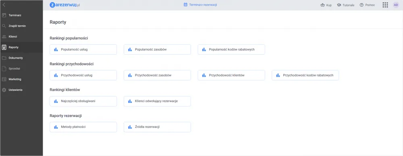
Task: Open the Przychodowość zasobów report
Action: pyautogui.click(x=157, y=76)
